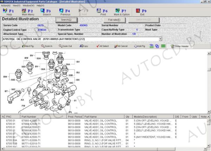Click the Prod. Period column header
The image size is (211, 151).
point(75,117)
